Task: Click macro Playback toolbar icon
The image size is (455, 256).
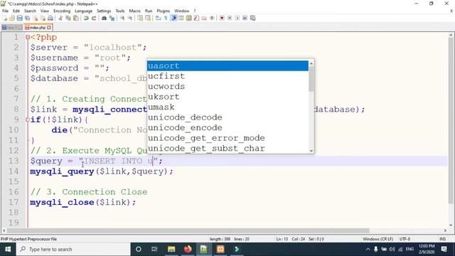Action: pos(237,18)
